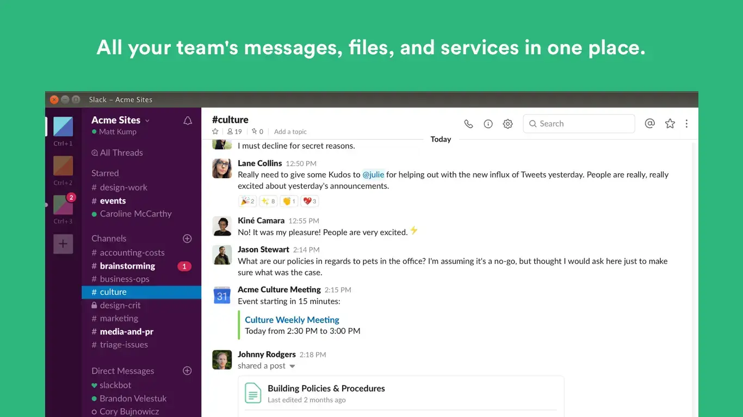Viewport: 743px width, 417px height.
Task: Click the heart reaction with 3
Action: [x=309, y=201]
